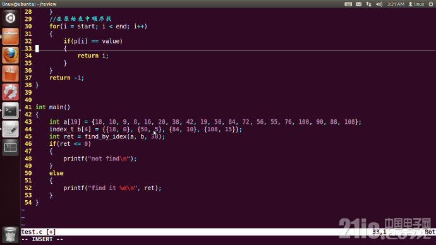The height and width of the screenshot is (245, 436).
Task: Open the Workspace Switcher icon
Action: pos(10,148)
